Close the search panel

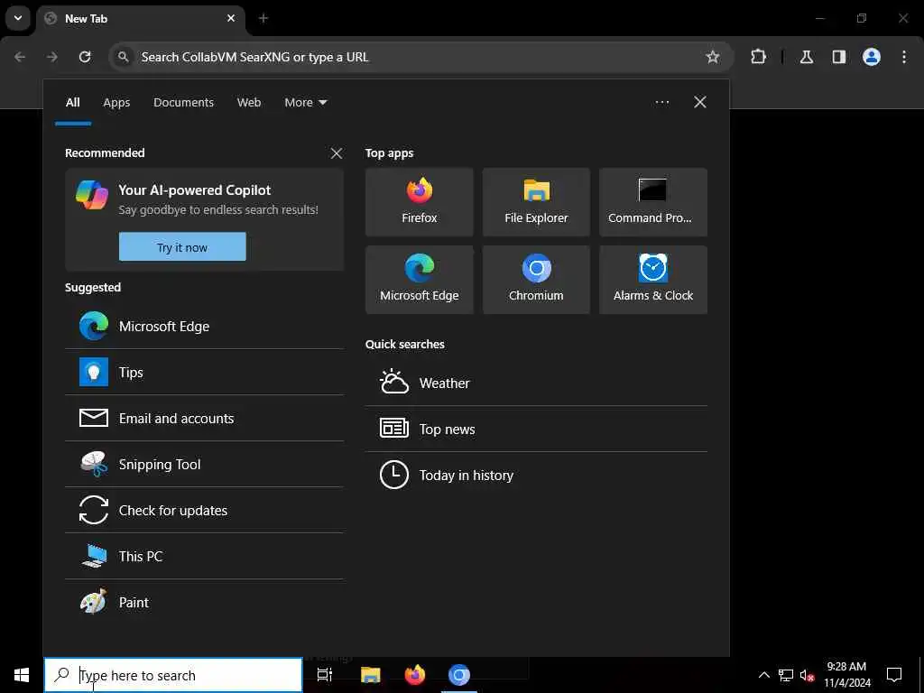(x=700, y=103)
